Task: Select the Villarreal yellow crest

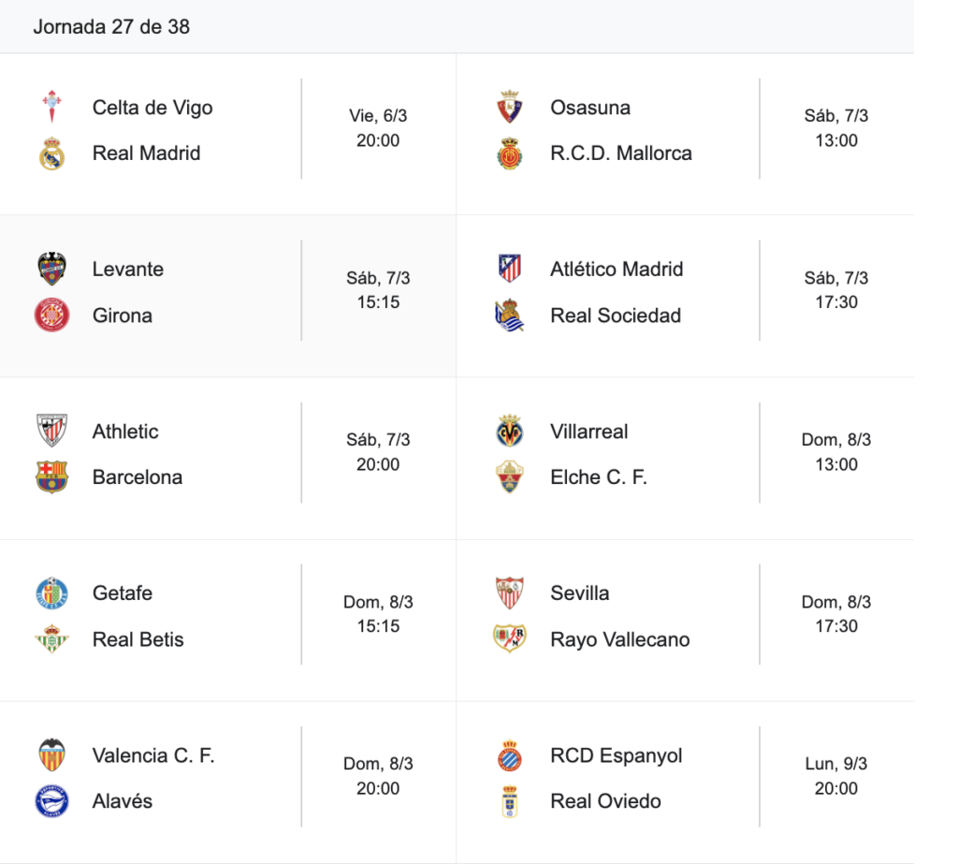Action: coord(510,432)
